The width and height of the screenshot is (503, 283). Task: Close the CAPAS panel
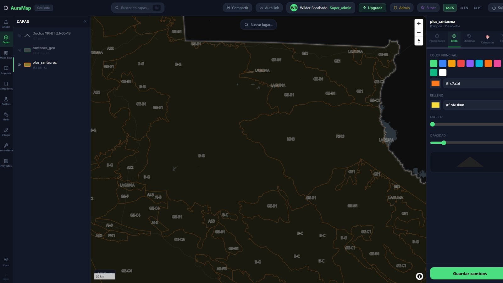(85, 21)
